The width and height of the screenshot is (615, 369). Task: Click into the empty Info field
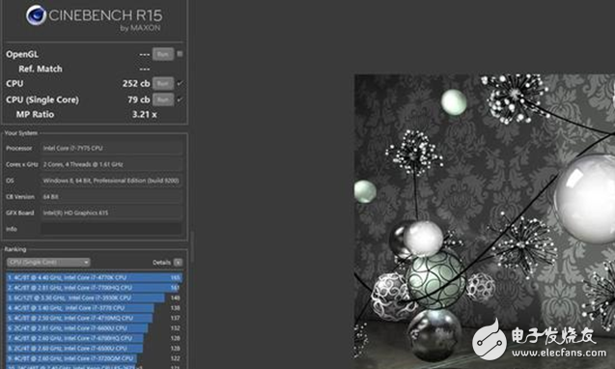click(111, 229)
